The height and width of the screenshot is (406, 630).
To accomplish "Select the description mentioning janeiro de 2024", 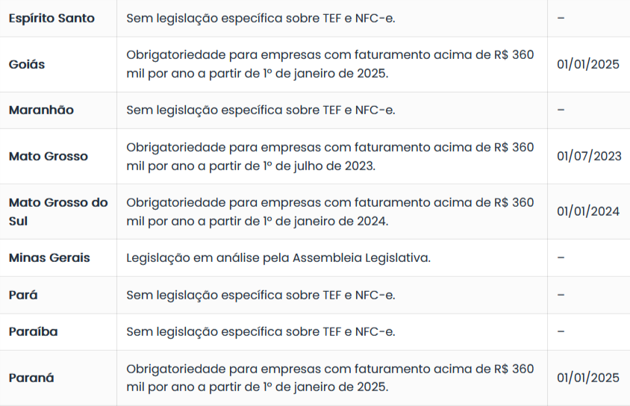I will [330, 211].
